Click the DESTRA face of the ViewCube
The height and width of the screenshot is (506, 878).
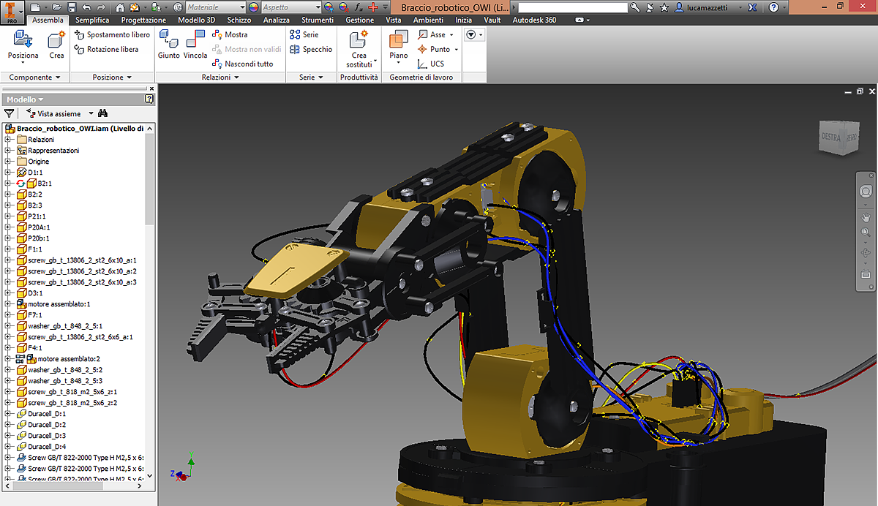pyautogui.click(x=830, y=137)
